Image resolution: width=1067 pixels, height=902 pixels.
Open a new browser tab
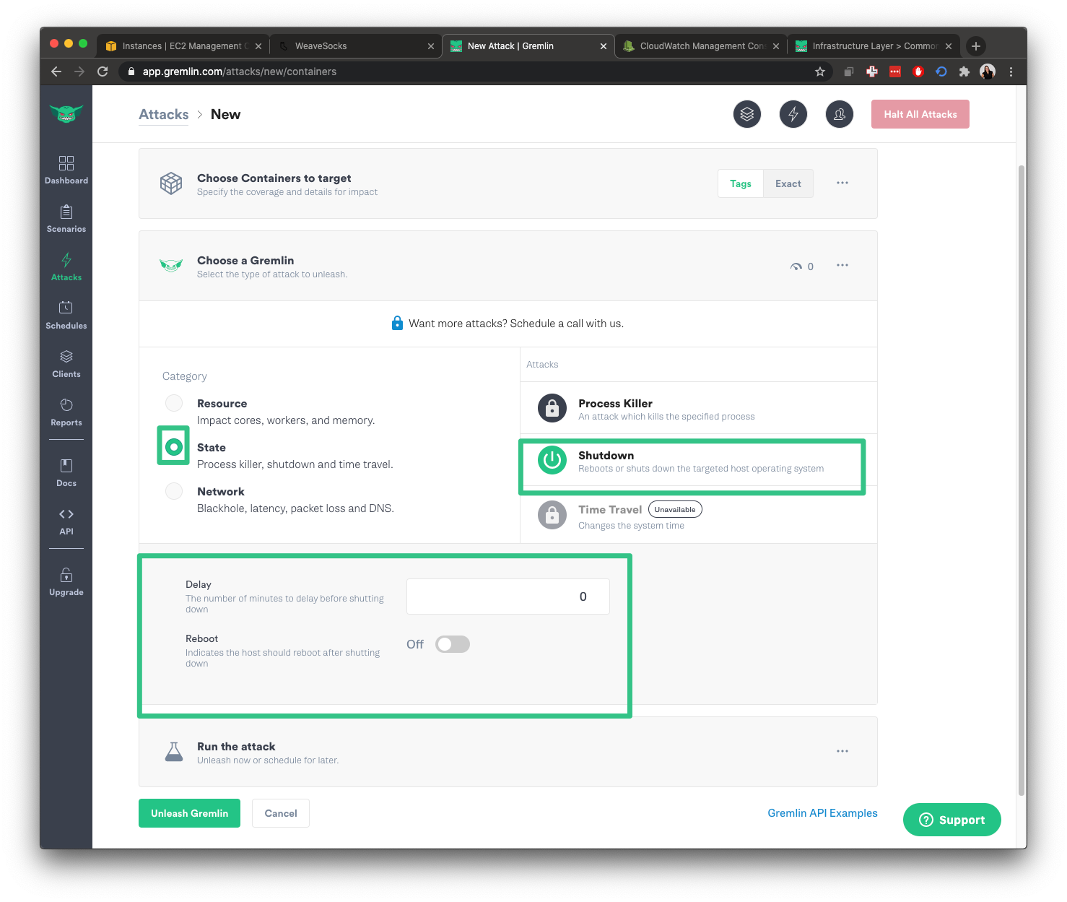pyautogui.click(x=976, y=45)
